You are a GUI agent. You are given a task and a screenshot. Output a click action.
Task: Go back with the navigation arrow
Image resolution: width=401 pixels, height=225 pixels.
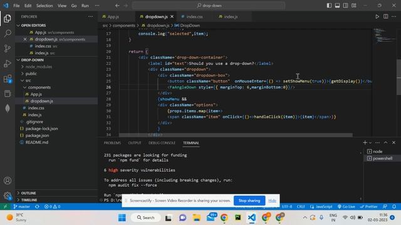pos(117,6)
